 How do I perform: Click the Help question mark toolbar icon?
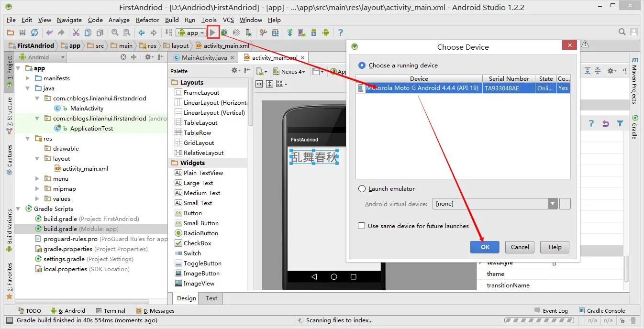click(341, 33)
